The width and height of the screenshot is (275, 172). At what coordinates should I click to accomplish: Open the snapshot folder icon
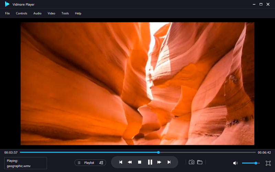pos(200,162)
